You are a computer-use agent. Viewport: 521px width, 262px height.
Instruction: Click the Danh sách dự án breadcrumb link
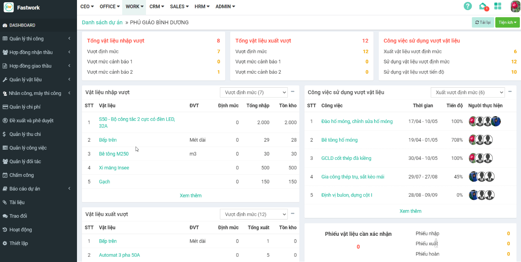(x=102, y=22)
